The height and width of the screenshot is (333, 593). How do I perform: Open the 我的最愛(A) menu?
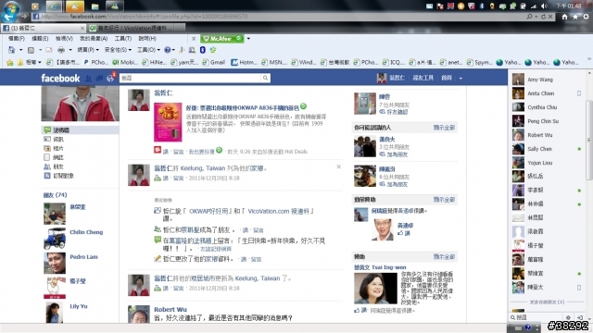[x=94, y=39]
